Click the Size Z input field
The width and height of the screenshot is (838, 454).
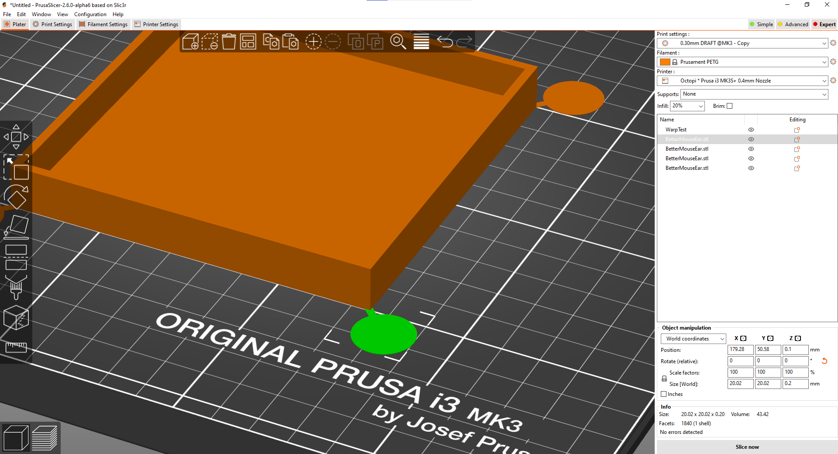[x=796, y=384]
